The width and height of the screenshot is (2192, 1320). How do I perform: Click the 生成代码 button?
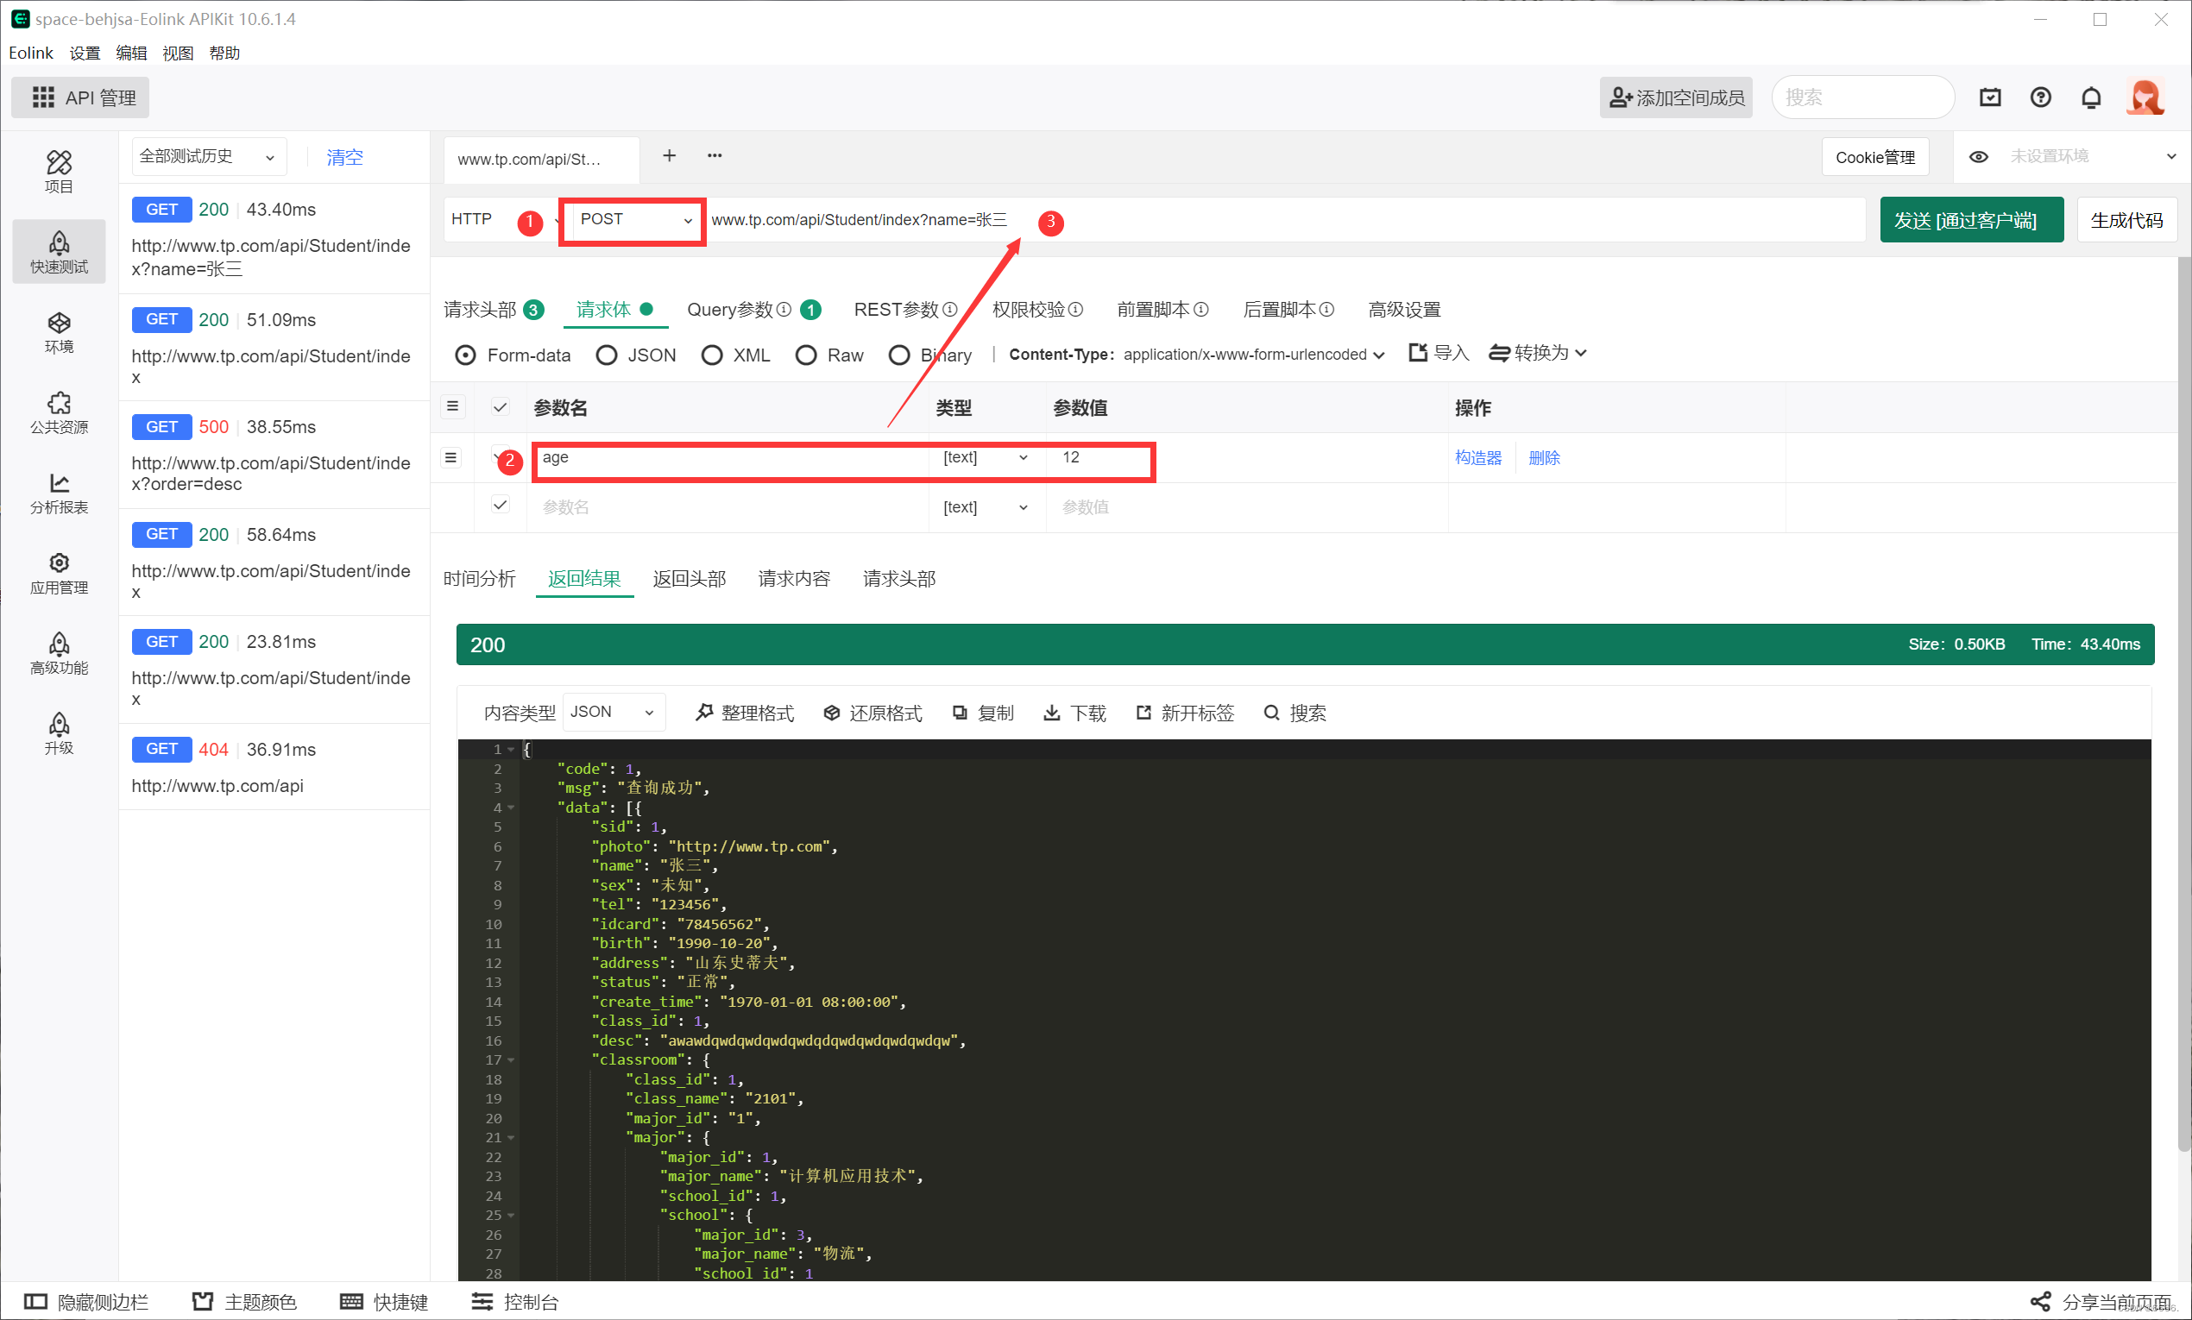click(2126, 220)
